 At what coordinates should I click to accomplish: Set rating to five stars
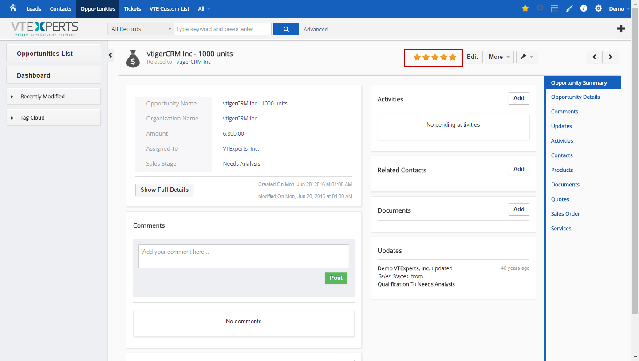point(452,57)
